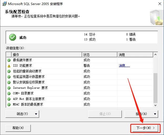This screenshot has width=164, height=135.
Task: Select the Internet Explorer 要求 row text
Action: coord(30,88)
